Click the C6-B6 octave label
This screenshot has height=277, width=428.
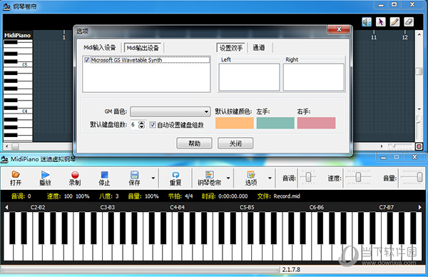click(x=317, y=207)
